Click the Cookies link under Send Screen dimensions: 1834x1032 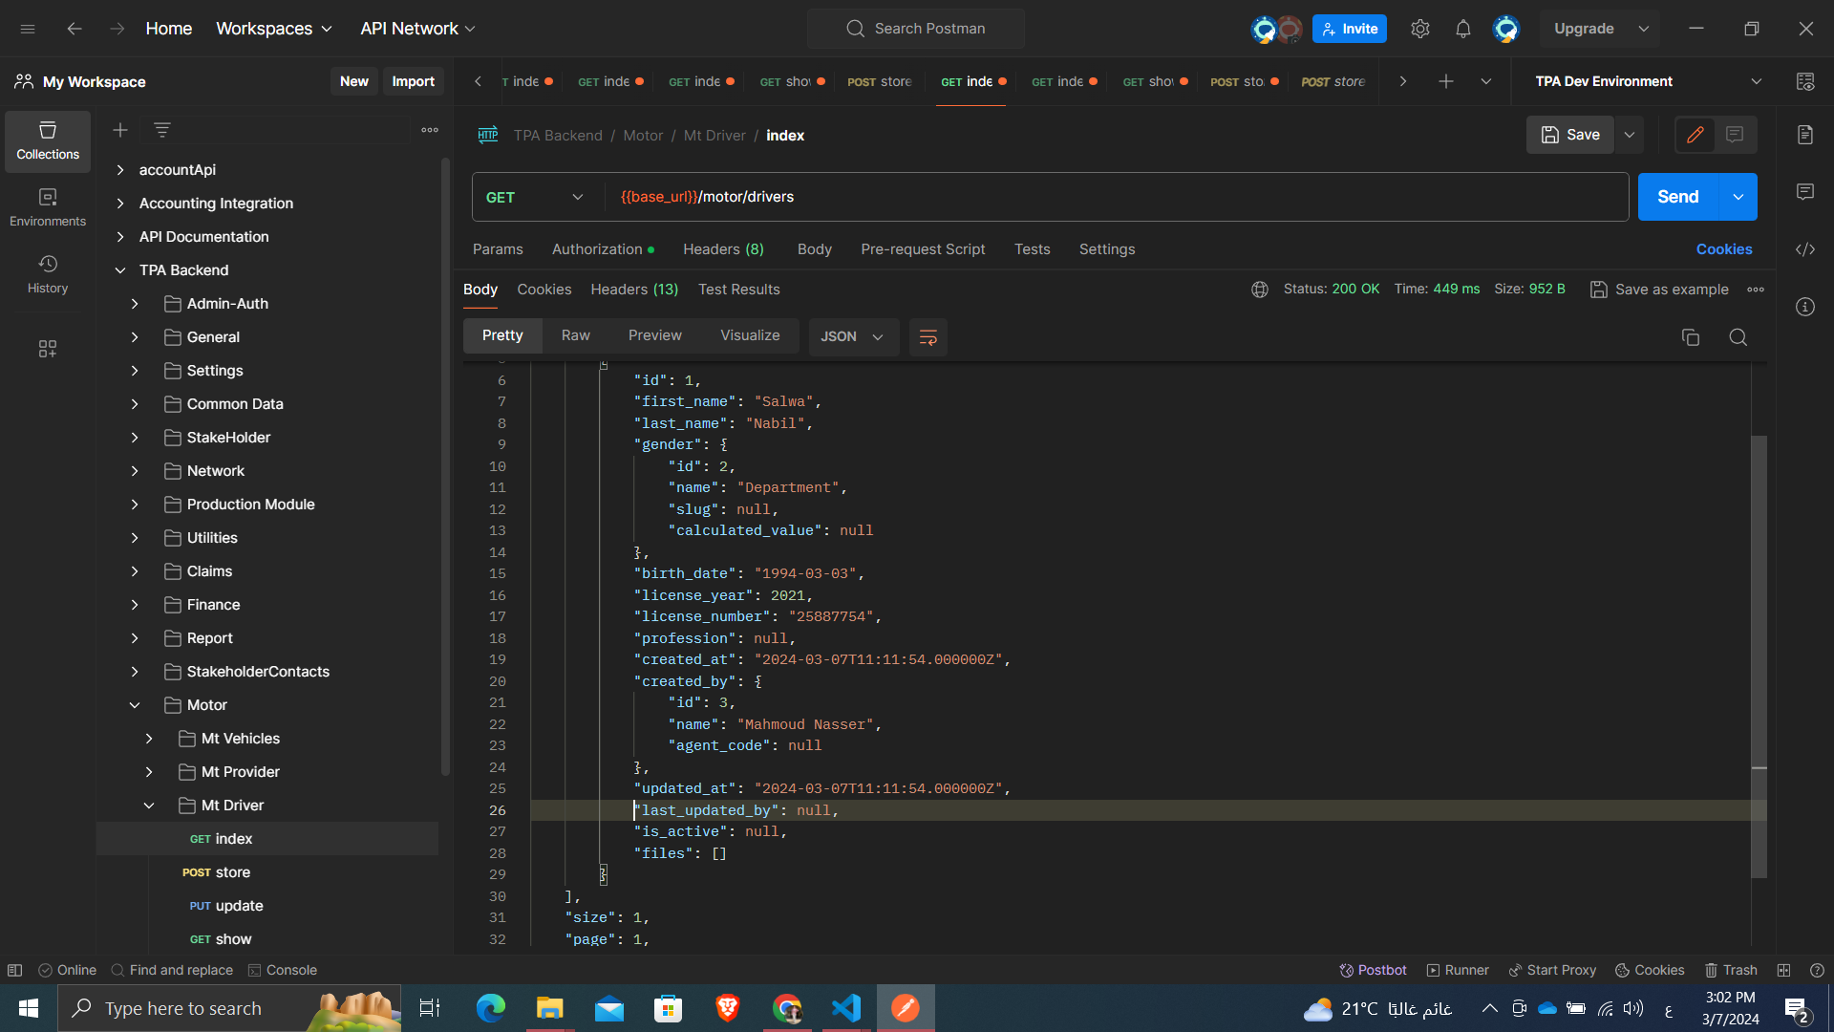click(1723, 249)
